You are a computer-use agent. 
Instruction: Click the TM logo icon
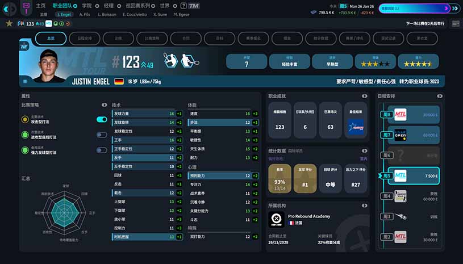point(194,6)
